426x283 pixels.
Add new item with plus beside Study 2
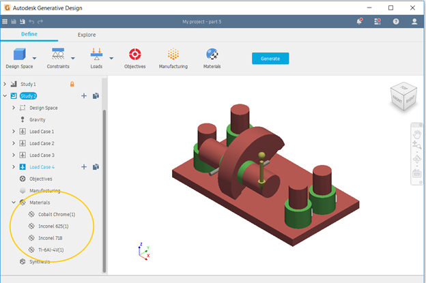[x=84, y=95]
